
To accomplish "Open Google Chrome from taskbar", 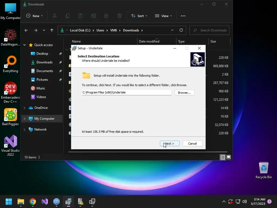I will pyautogui.click(x=33, y=201).
